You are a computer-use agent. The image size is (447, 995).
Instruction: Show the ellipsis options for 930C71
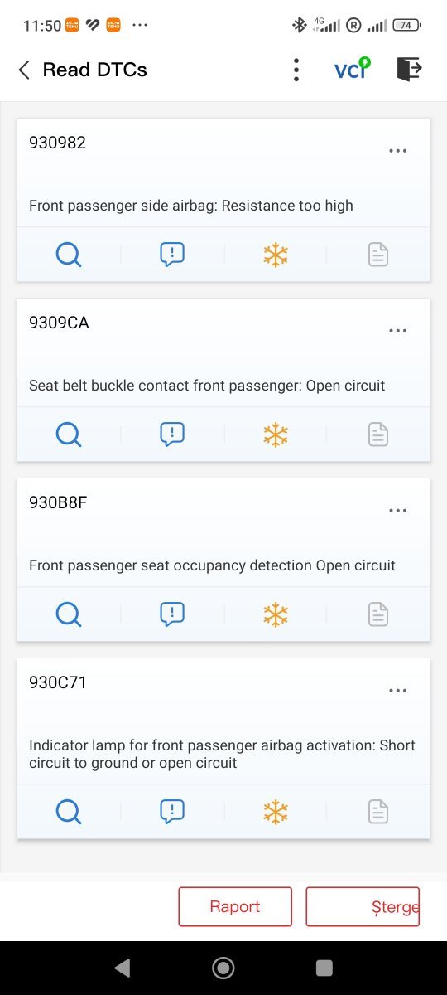click(398, 691)
